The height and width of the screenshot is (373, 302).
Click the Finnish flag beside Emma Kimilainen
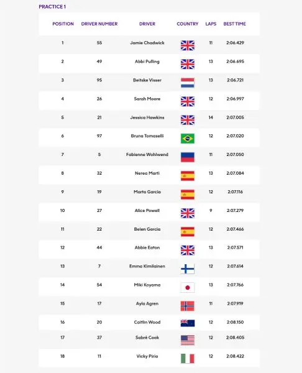click(188, 269)
